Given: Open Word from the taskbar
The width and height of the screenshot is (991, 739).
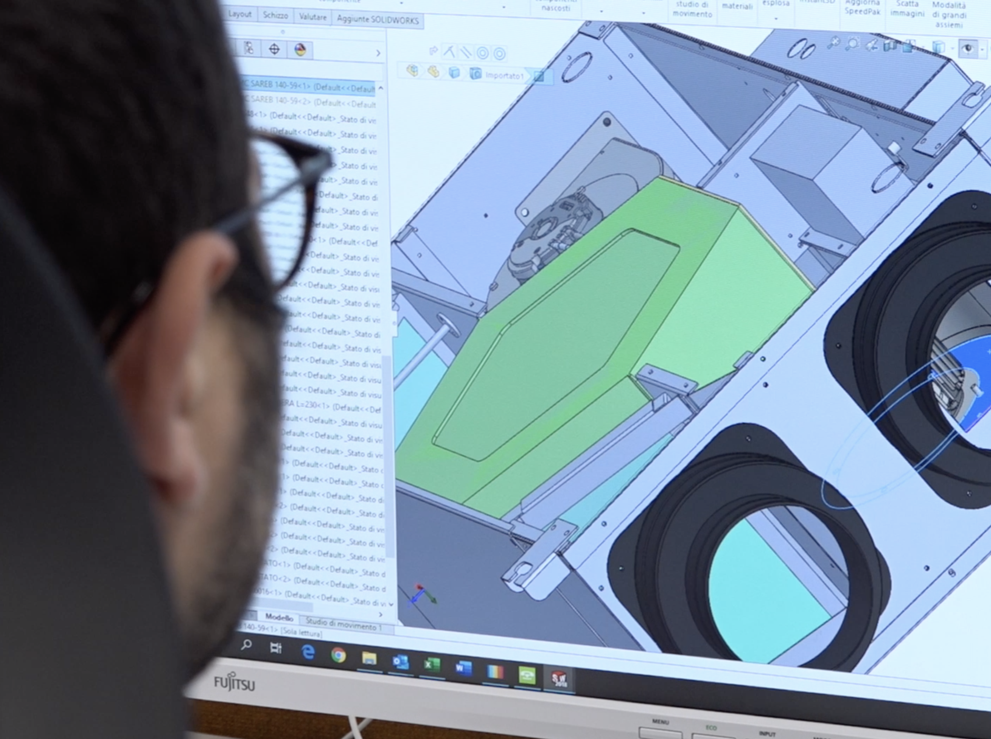Looking at the screenshot, I should coord(463,669).
